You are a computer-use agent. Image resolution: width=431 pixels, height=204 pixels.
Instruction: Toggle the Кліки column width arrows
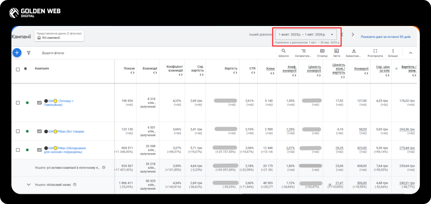coord(272,73)
